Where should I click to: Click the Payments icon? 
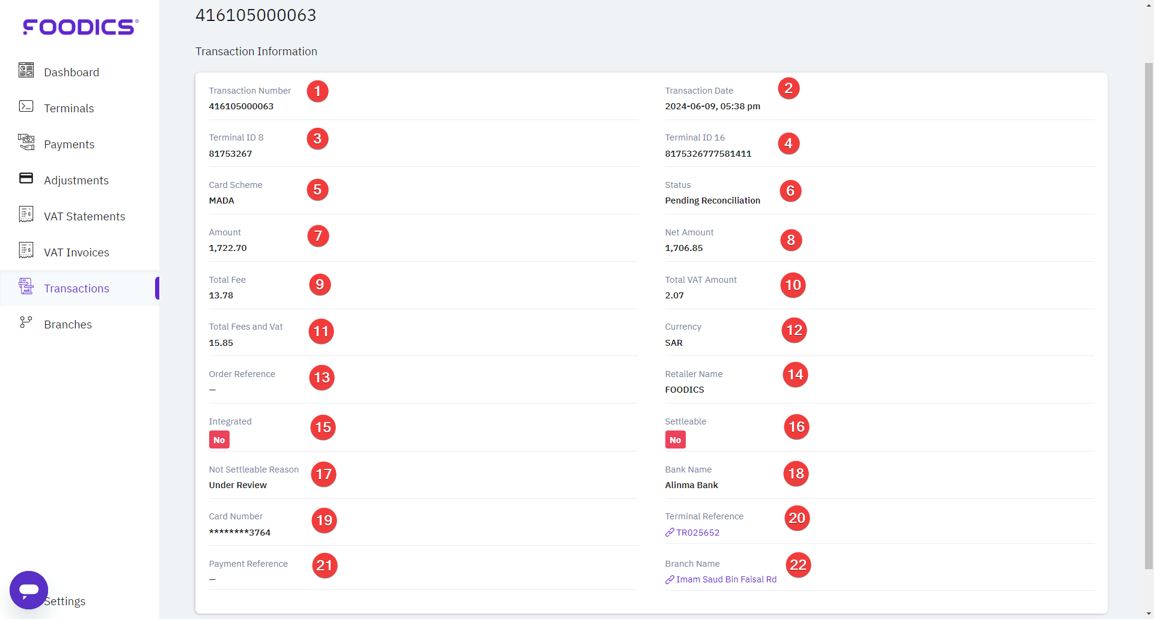point(26,142)
